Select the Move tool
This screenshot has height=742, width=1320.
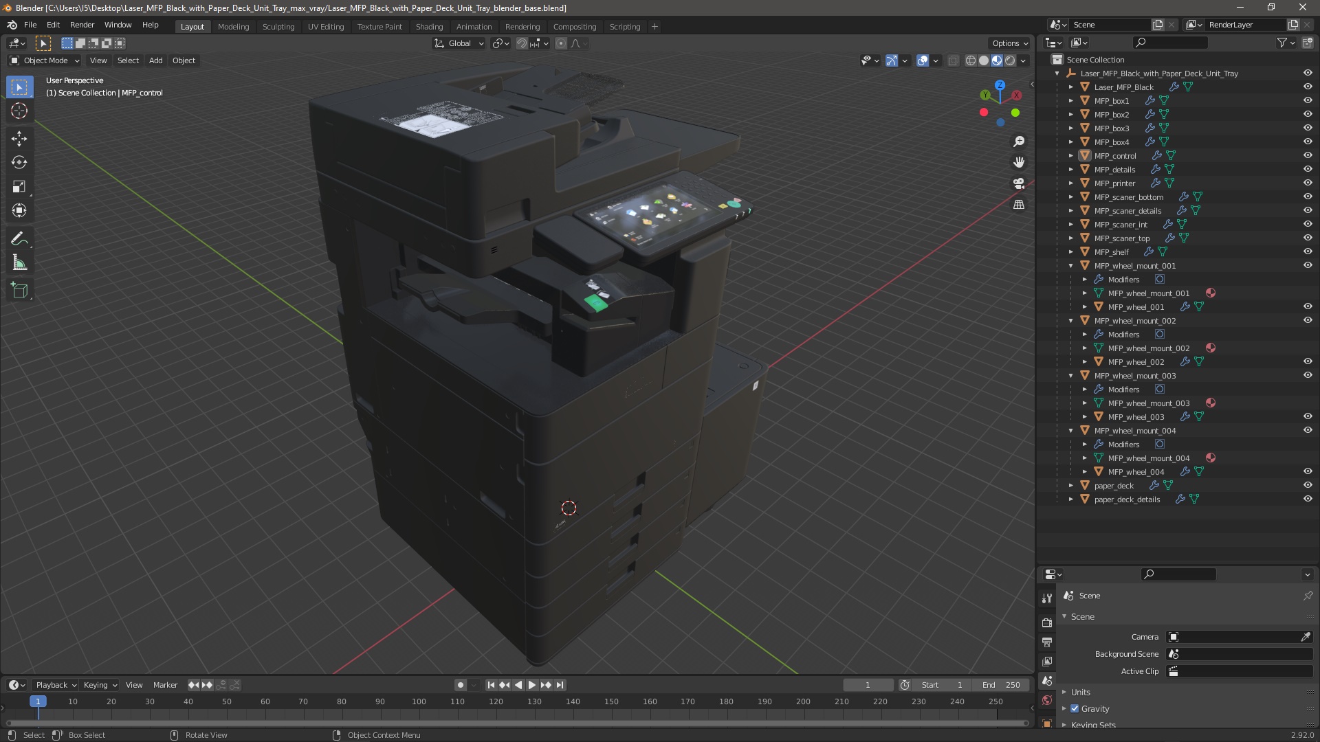point(19,138)
